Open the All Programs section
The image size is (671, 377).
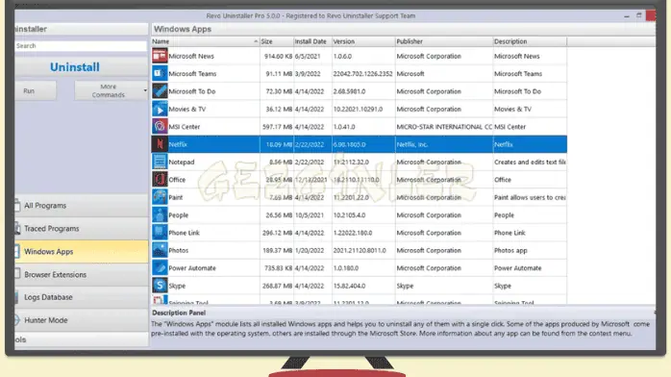(x=82, y=206)
